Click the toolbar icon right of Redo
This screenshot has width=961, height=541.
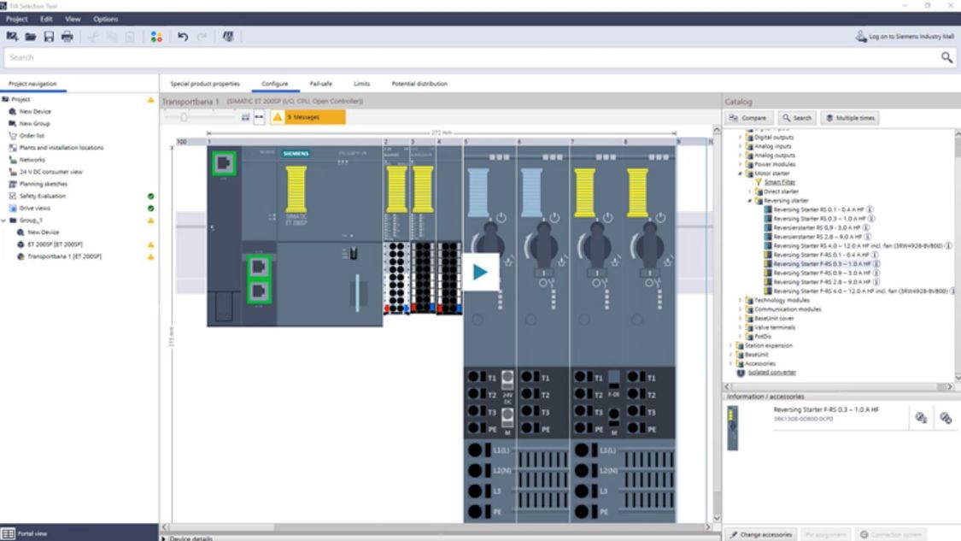click(x=228, y=37)
